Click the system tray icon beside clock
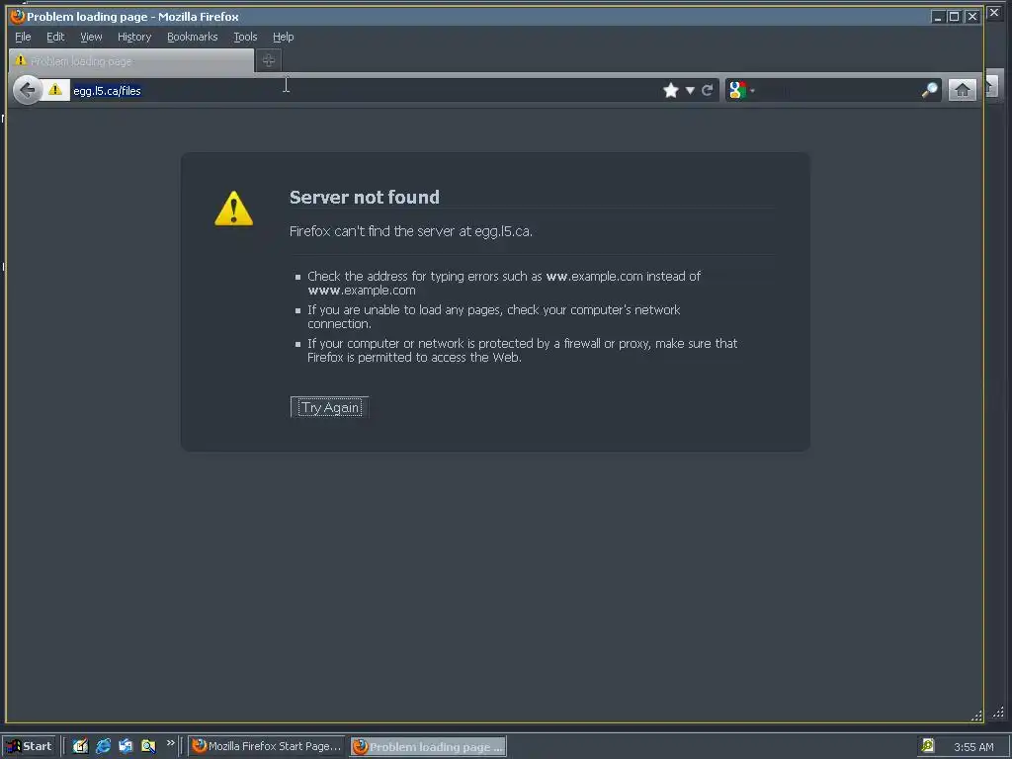The width and height of the screenshot is (1012, 759). 927,745
